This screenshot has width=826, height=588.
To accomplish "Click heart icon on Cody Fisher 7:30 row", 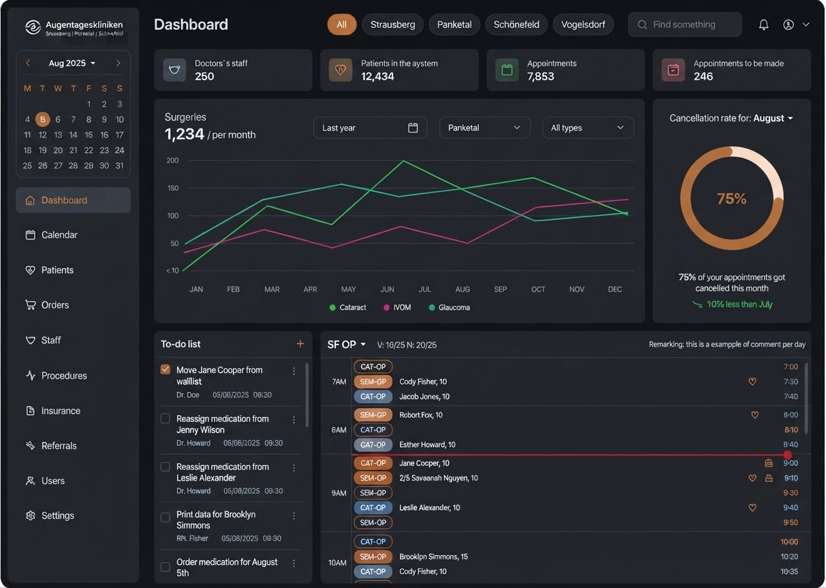I will (752, 382).
